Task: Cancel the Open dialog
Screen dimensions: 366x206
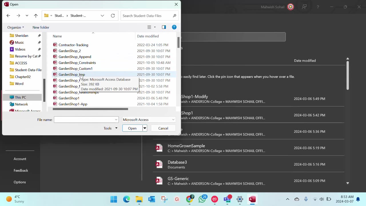Action: [x=163, y=128]
